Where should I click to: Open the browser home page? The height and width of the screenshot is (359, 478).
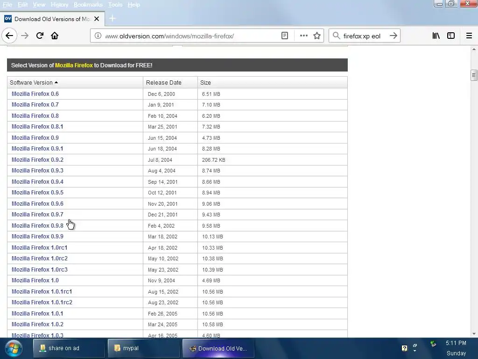[x=55, y=36]
